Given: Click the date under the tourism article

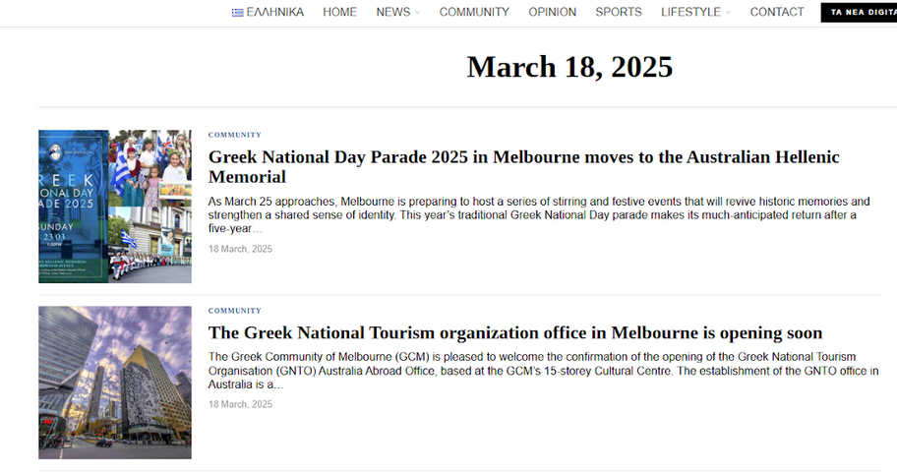Looking at the screenshot, I should coord(240,405).
